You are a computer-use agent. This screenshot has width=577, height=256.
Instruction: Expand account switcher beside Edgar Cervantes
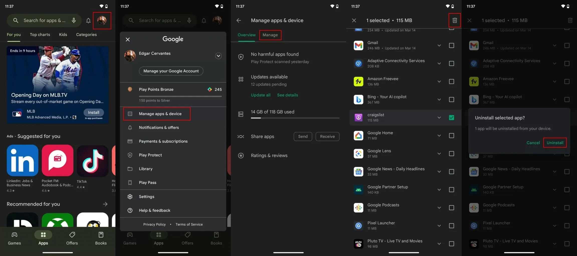point(218,56)
